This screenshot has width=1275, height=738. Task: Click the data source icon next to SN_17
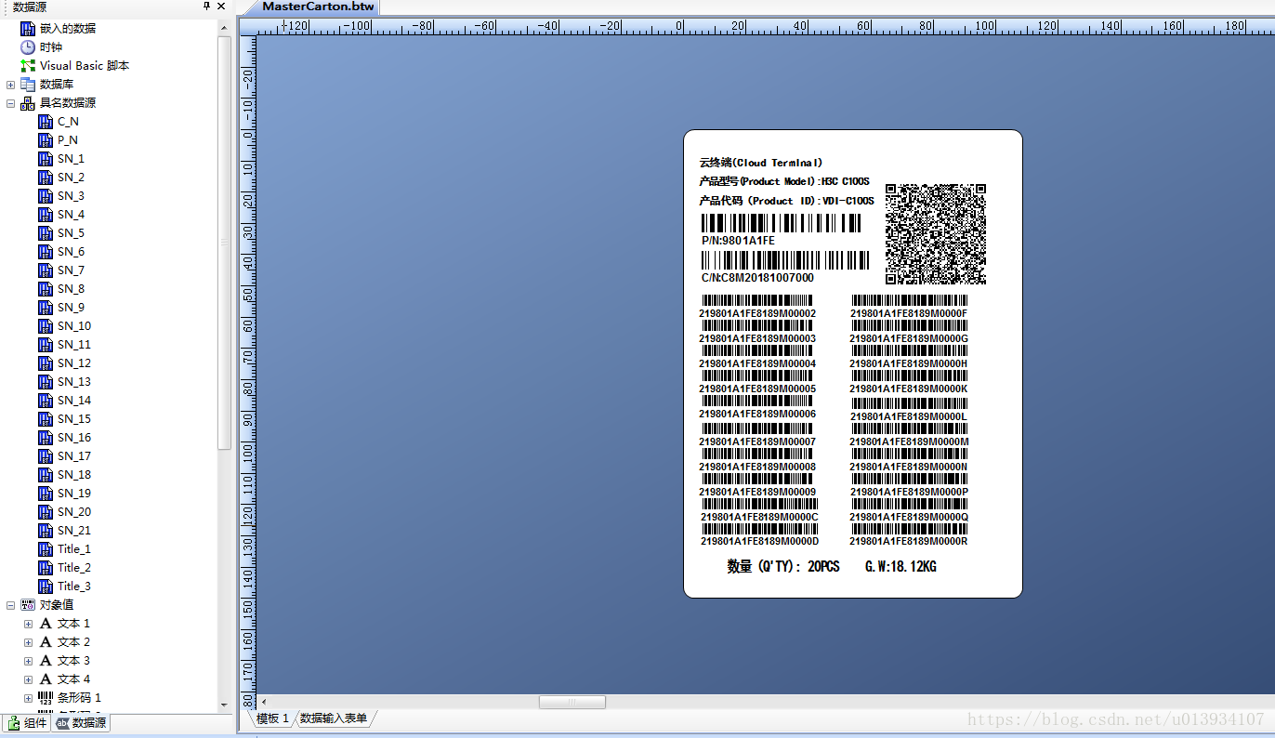pyautogui.click(x=46, y=456)
